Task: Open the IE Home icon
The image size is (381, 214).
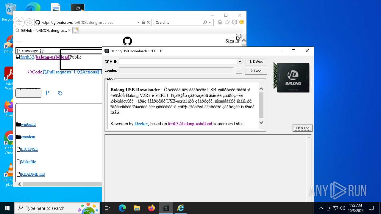Action: 220,22
